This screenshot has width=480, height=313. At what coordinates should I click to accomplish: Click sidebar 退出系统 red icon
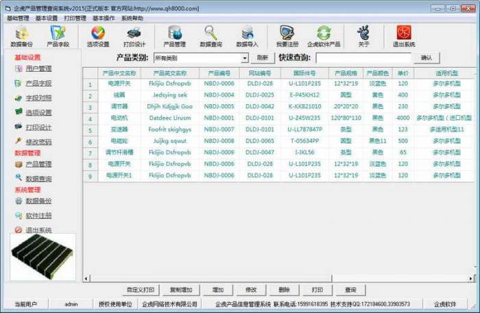pos(19,229)
